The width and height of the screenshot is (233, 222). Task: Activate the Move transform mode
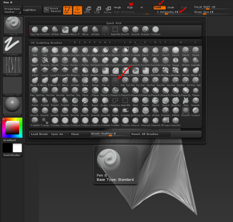click(87, 10)
